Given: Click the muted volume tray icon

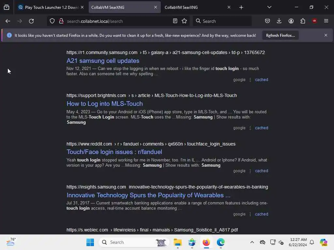Looking at the screenshot, I should point(281,242).
